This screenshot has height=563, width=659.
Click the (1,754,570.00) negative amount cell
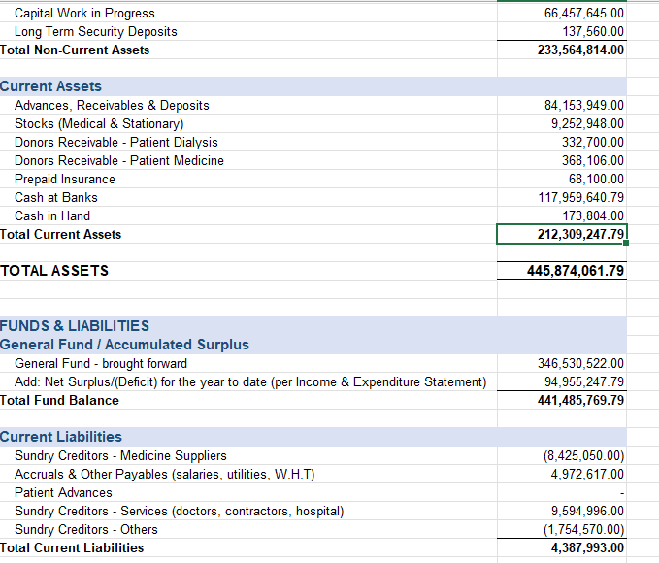click(562, 529)
